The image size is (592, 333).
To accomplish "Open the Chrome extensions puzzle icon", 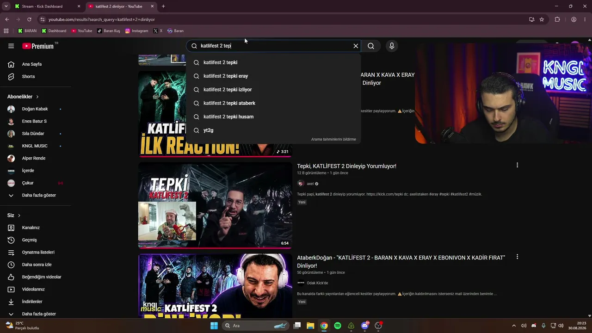I will tap(557, 19).
